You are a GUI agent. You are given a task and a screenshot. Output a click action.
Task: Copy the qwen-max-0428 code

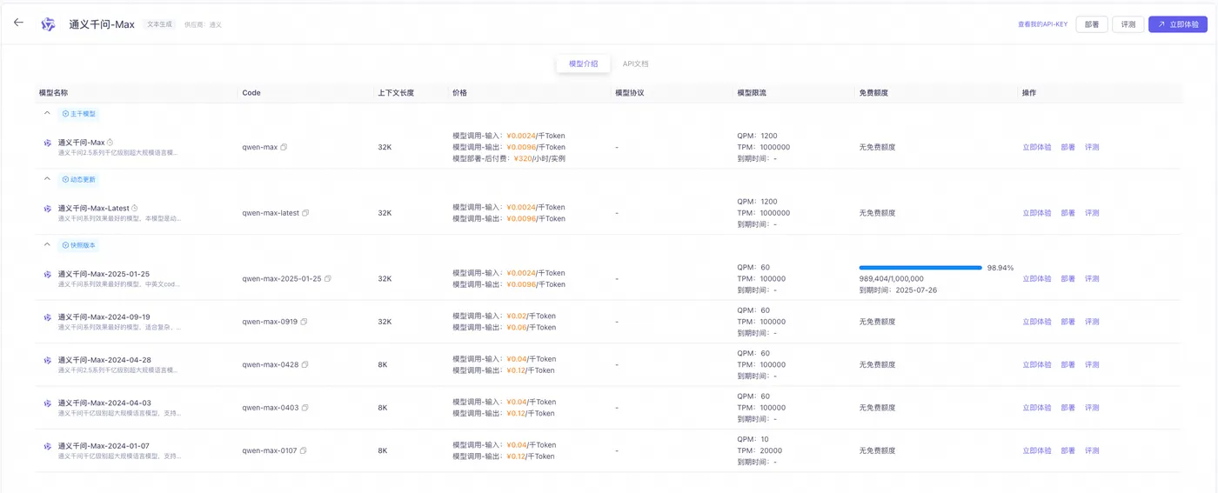[304, 364]
